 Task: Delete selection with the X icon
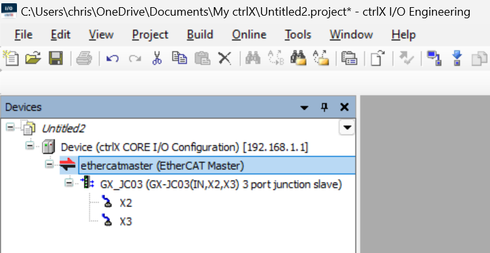(224, 59)
